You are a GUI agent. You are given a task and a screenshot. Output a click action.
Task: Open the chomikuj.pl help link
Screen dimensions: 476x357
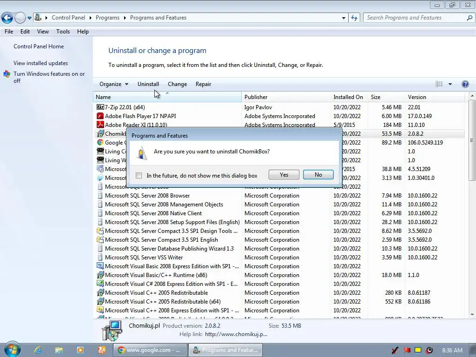pyautogui.click(x=236, y=334)
